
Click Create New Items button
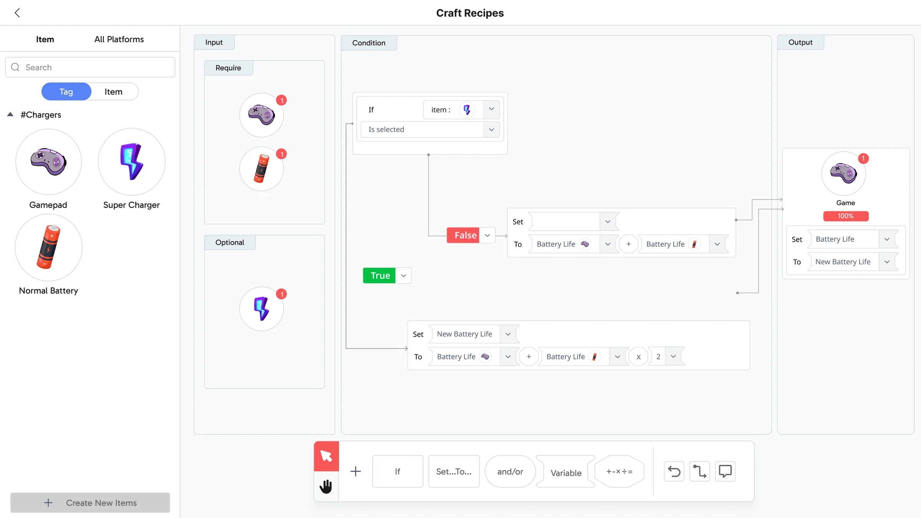point(90,503)
